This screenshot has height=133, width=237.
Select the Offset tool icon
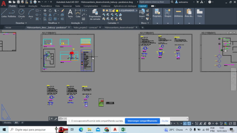[x=62, y=19]
